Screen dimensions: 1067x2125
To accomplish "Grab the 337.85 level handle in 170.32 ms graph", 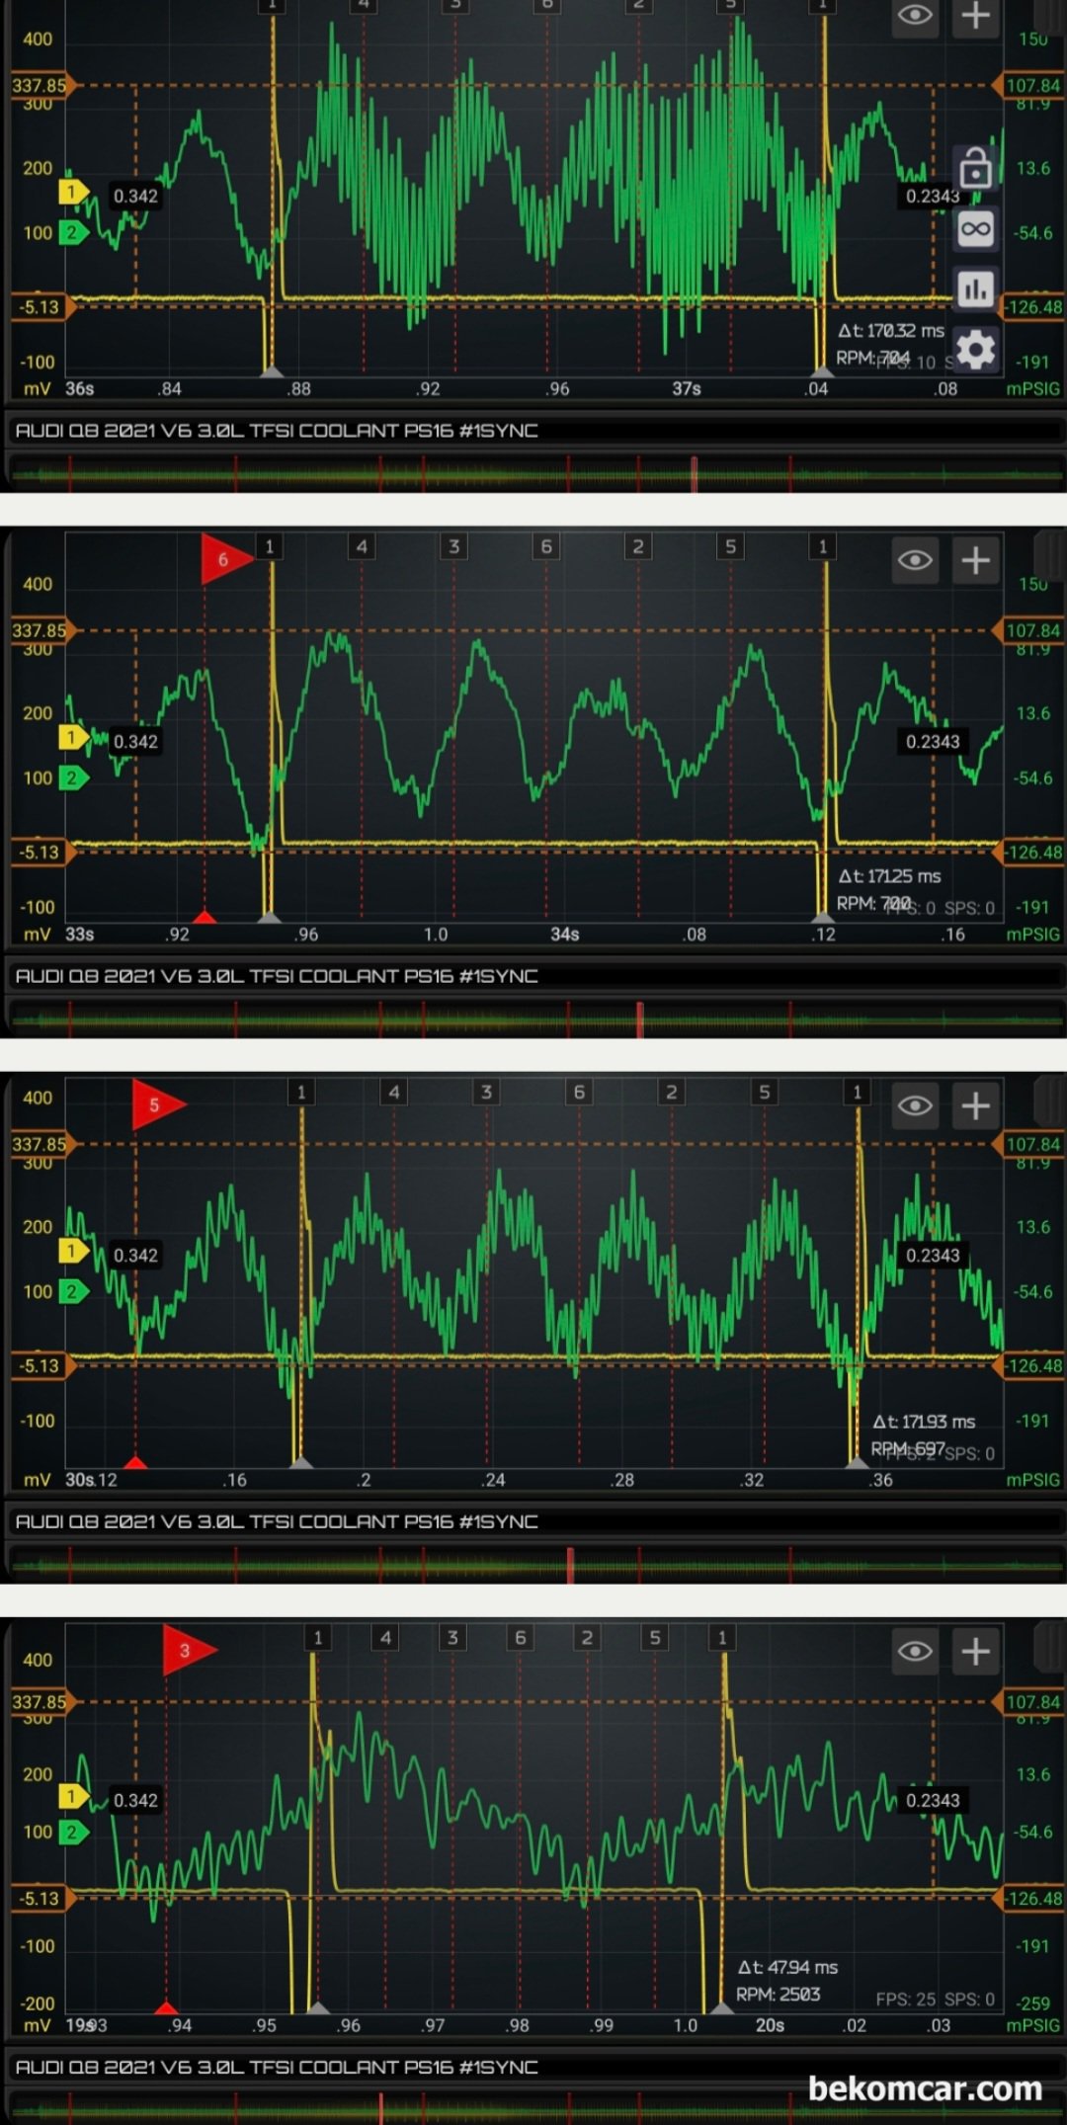I will point(41,85).
